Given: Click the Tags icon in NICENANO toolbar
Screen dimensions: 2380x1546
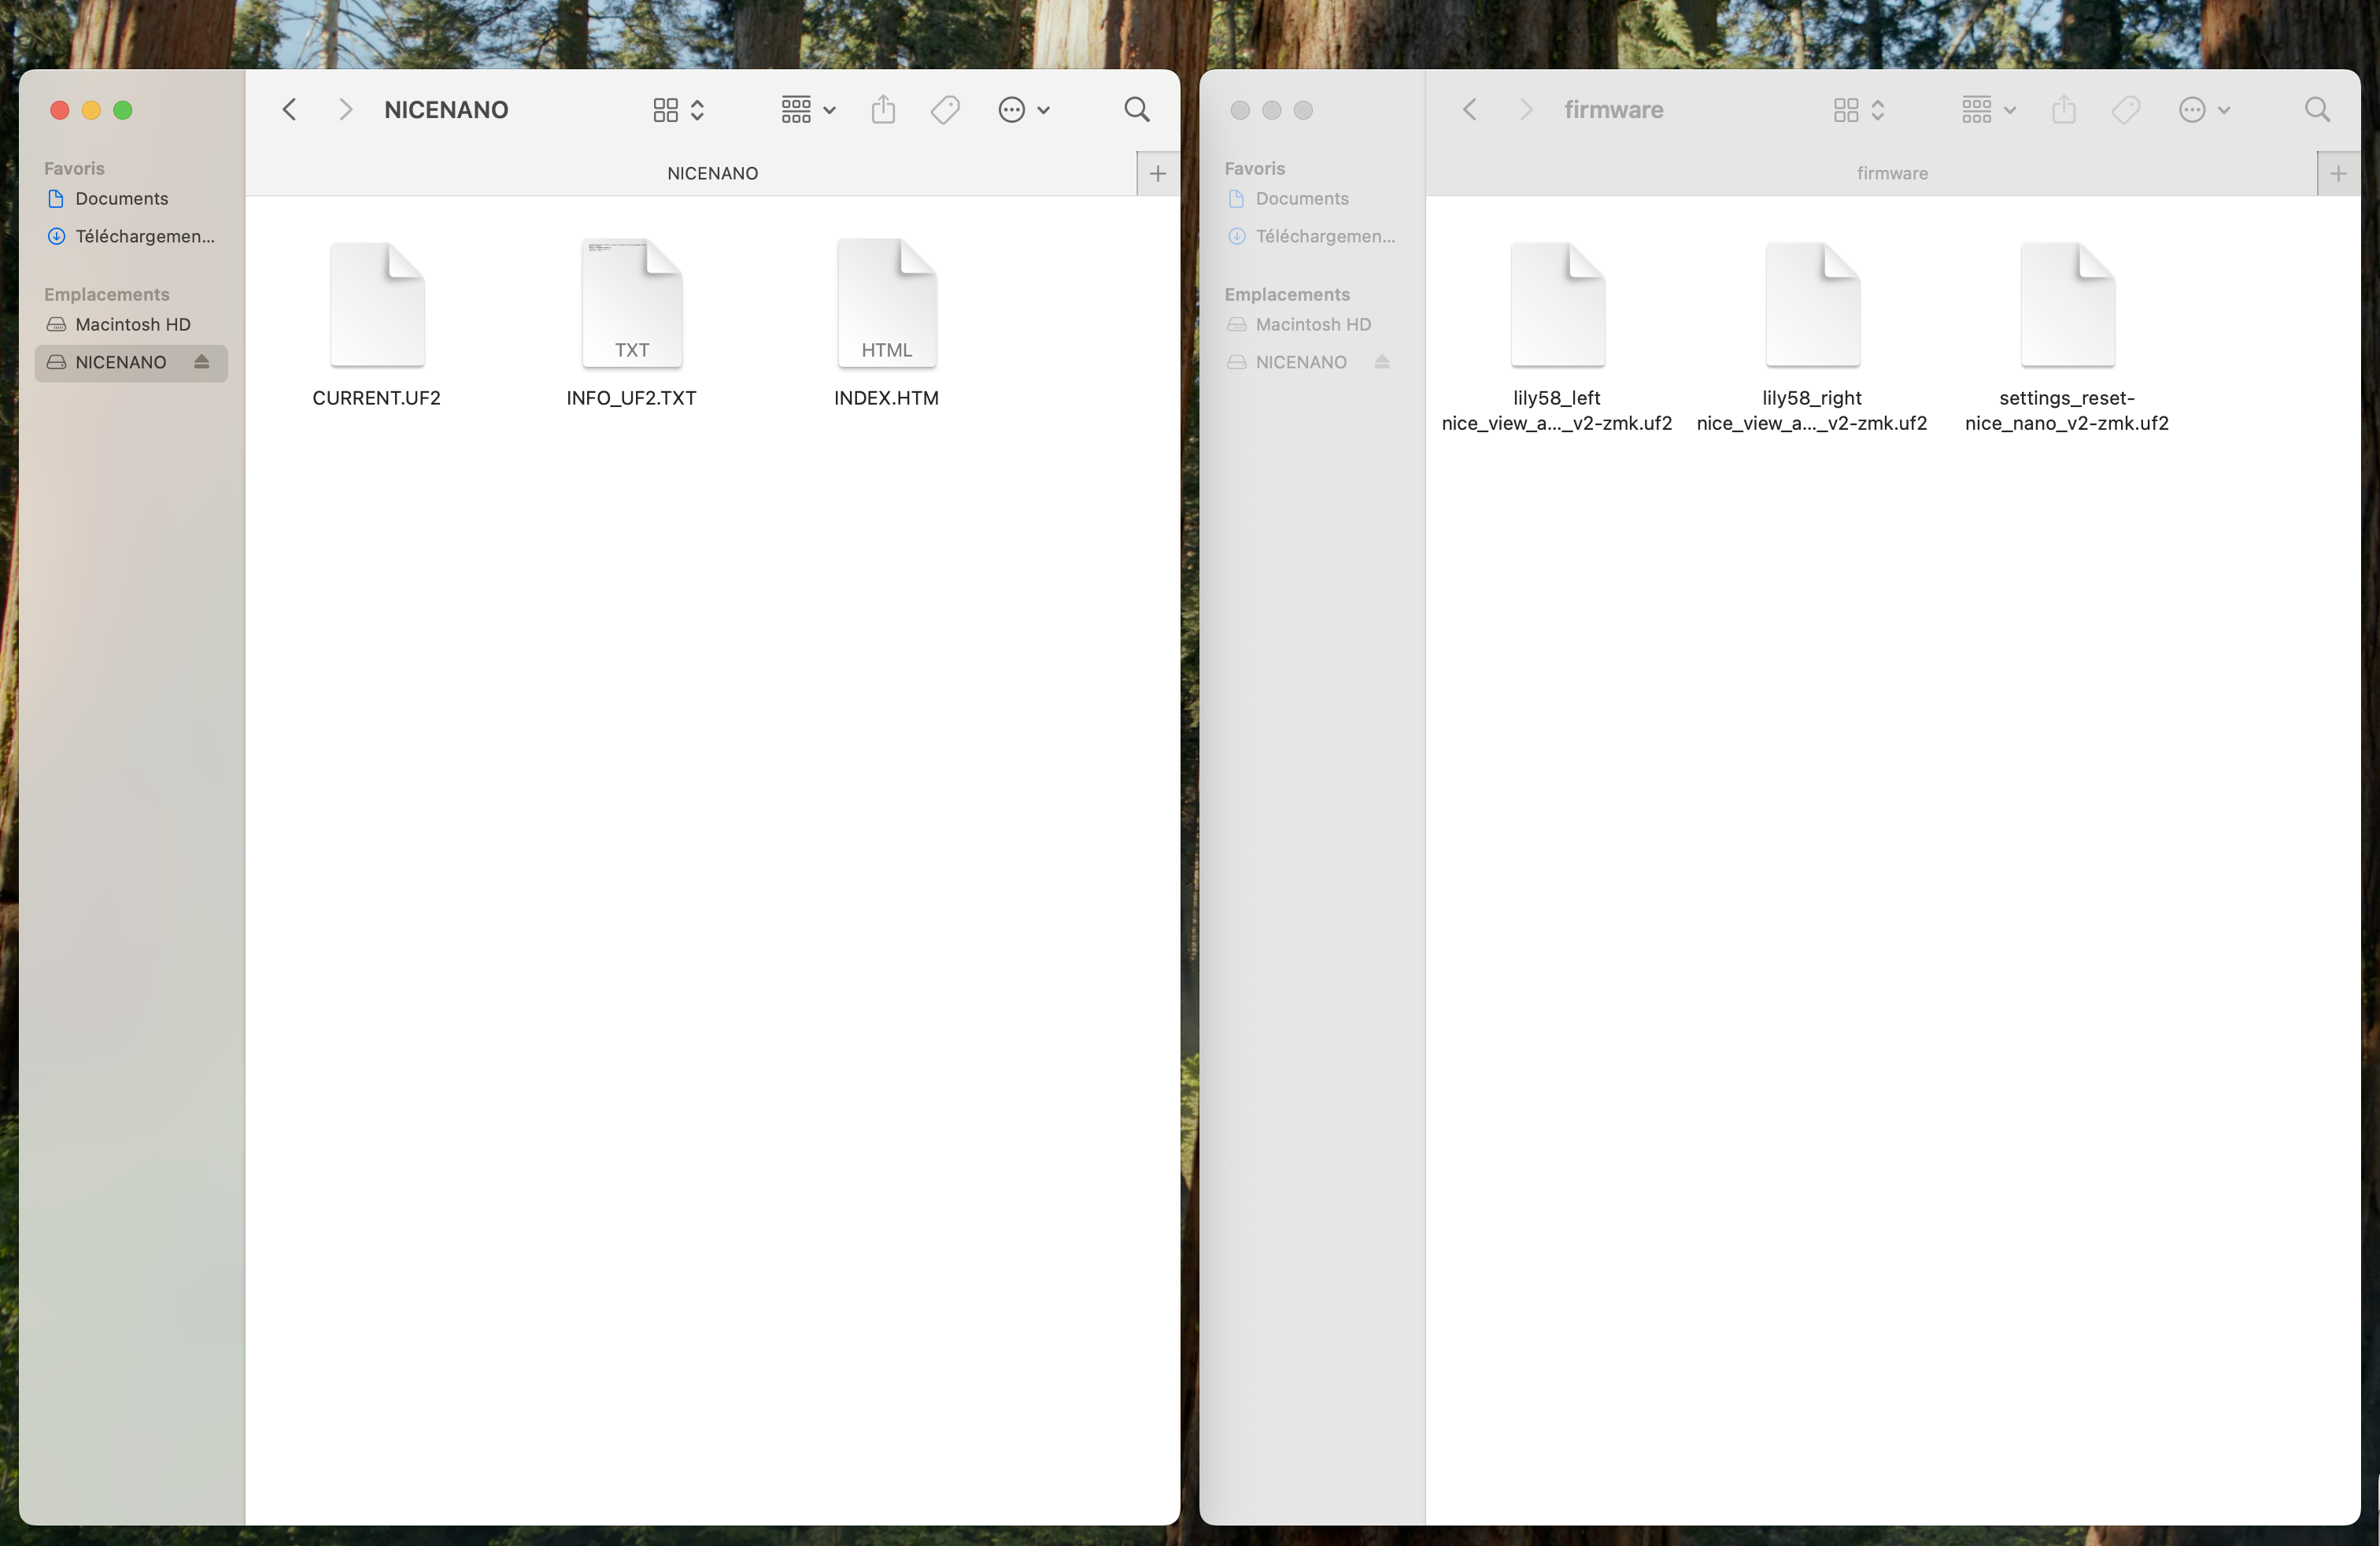Looking at the screenshot, I should click(945, 109).
